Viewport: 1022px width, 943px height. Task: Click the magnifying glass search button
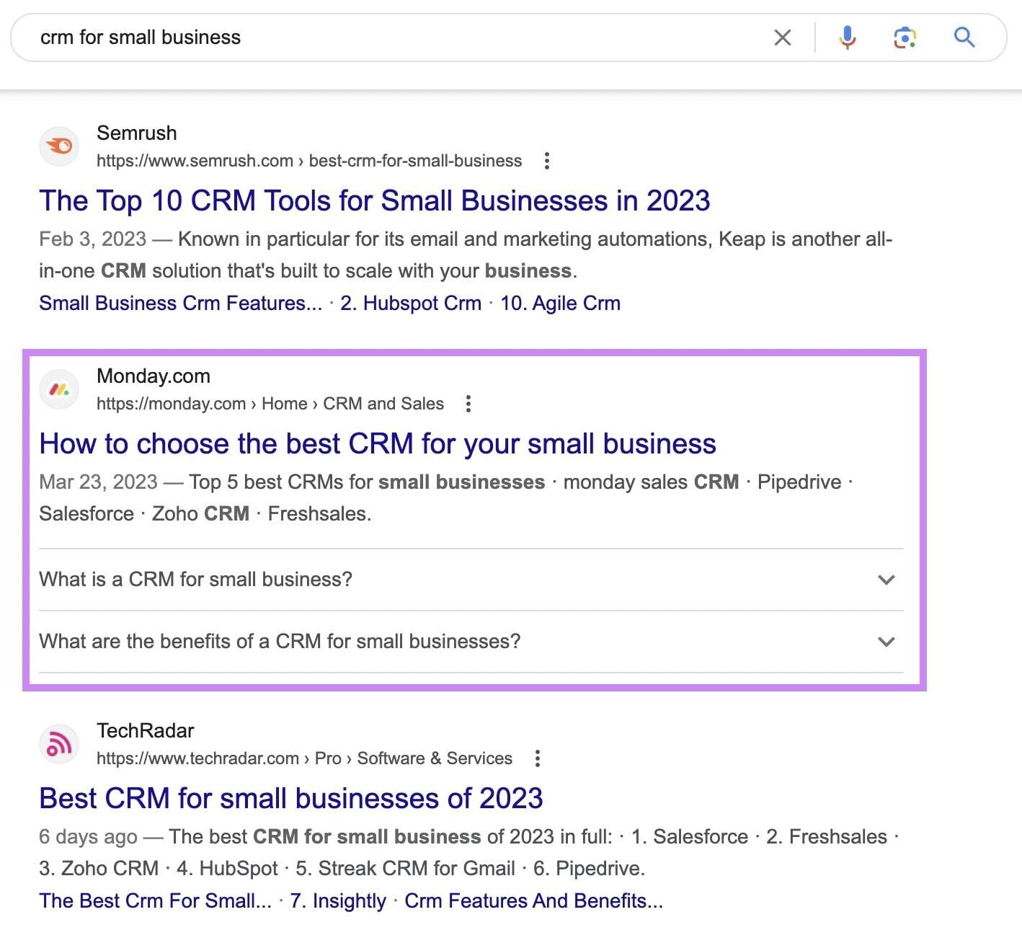click(x=964, y=37)
